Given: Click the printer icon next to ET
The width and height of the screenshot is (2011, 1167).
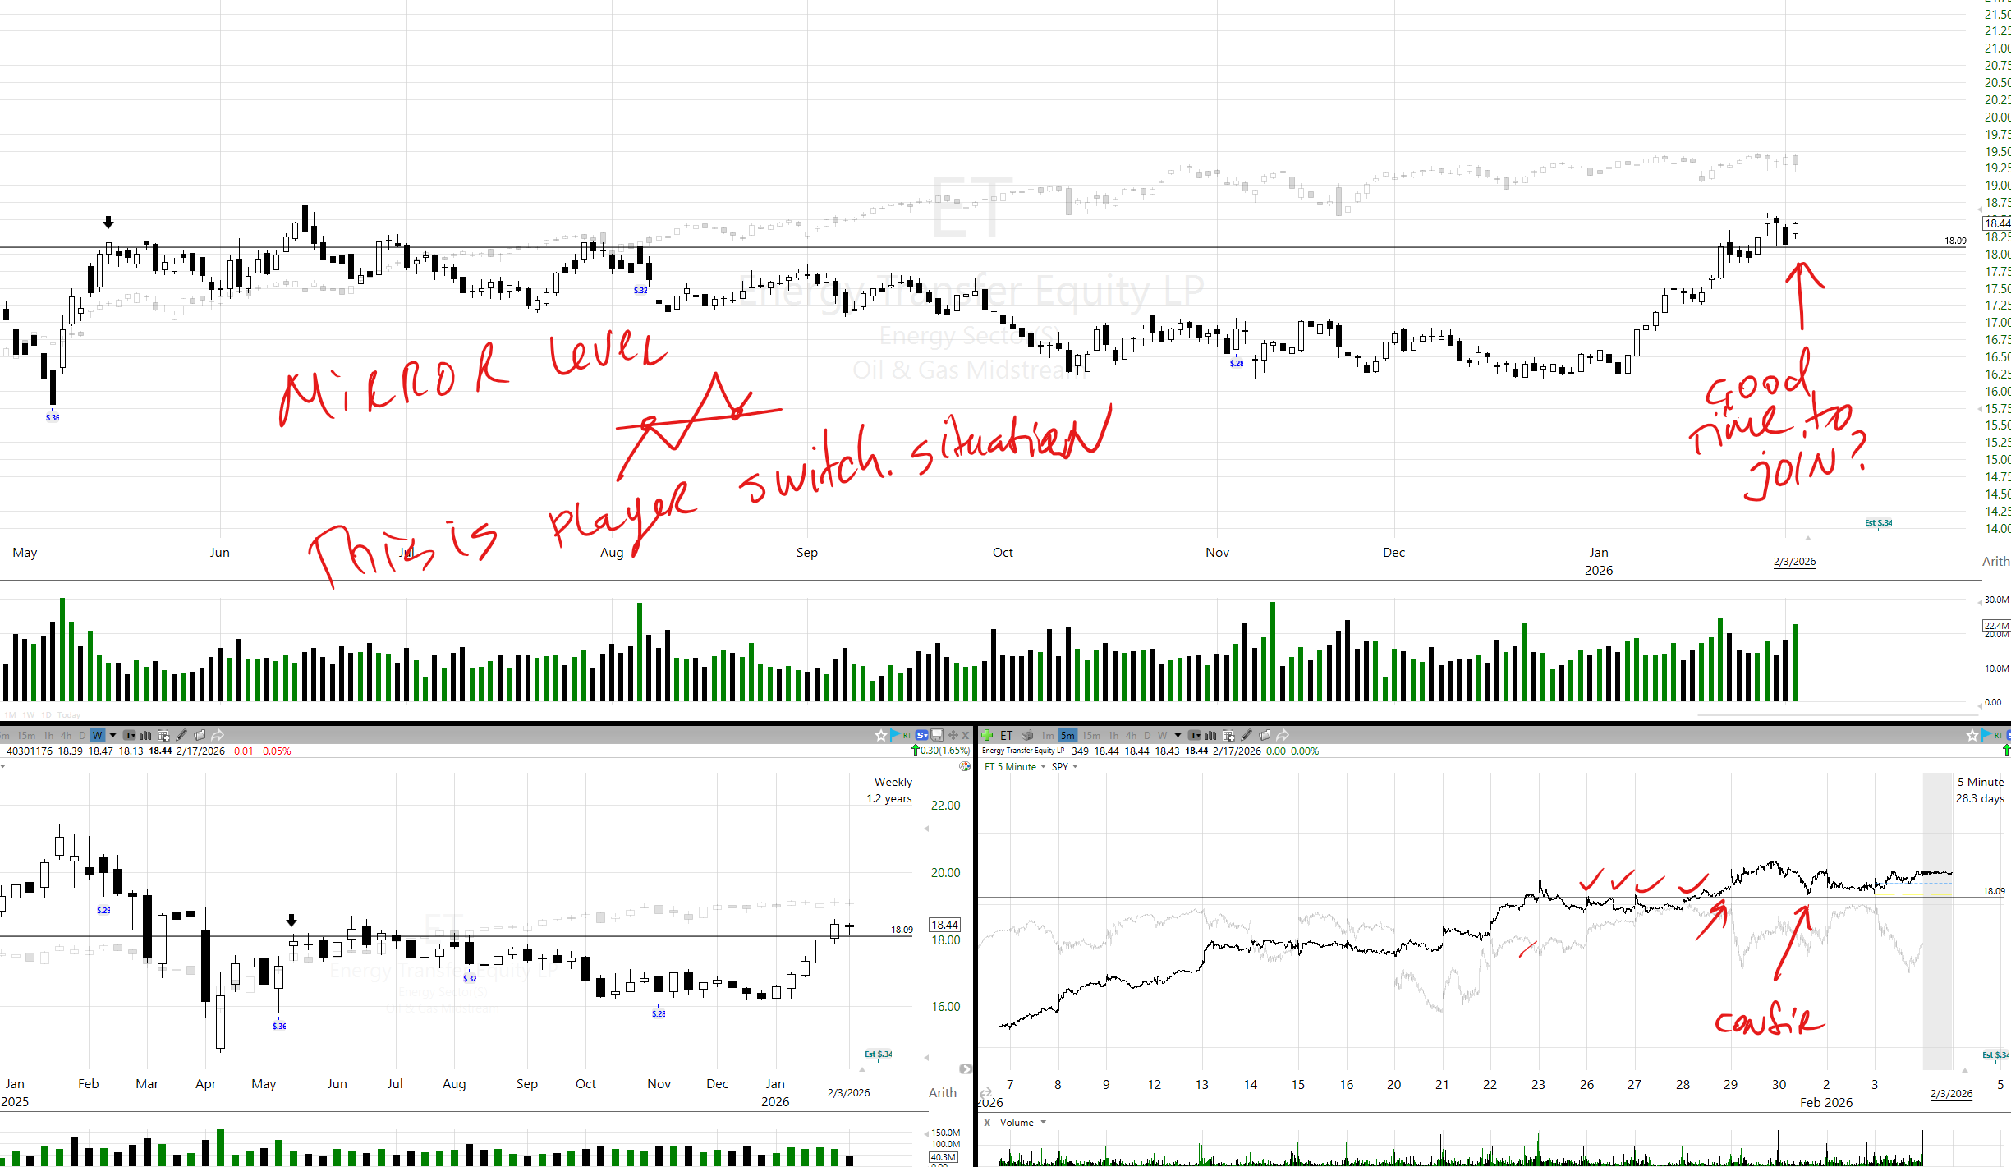Looking at the screenshot, I should [x=1027, y=735].
